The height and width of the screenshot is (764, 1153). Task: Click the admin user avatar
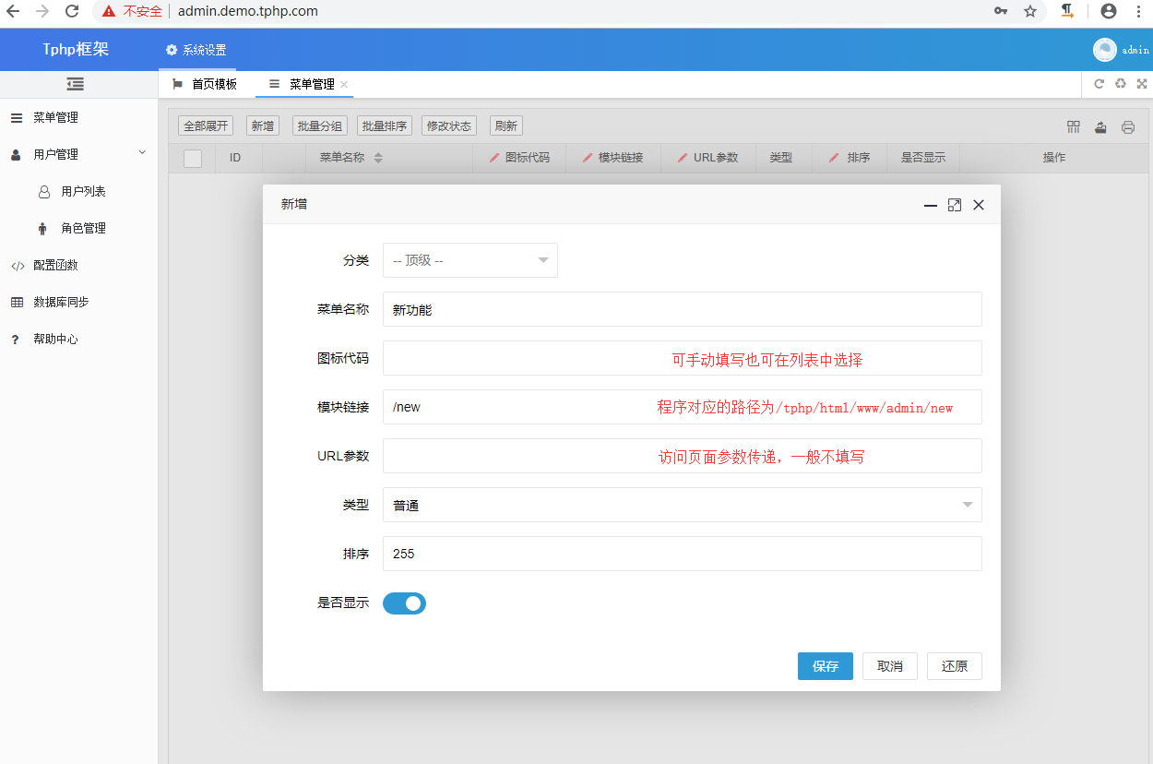pos(1105,50)
